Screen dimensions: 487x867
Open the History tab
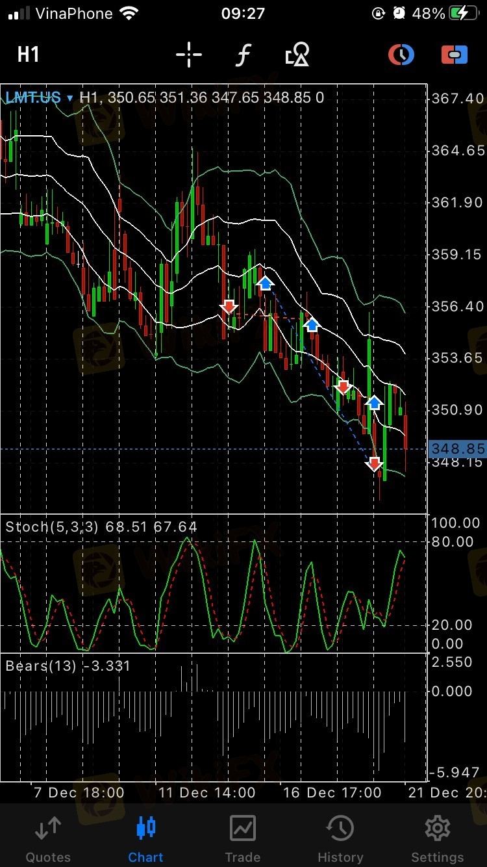tap(340, 839)
